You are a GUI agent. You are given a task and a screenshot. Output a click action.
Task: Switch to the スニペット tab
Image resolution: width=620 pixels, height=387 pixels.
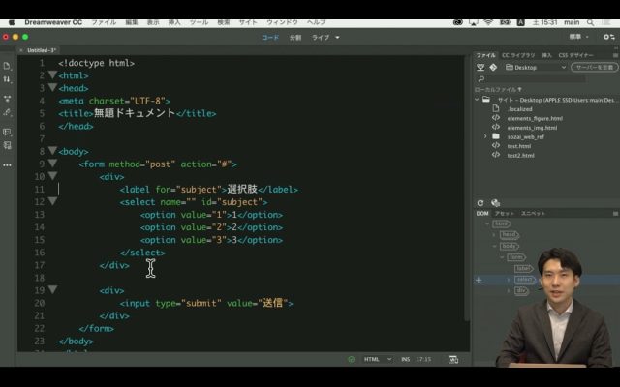(533, 213)
